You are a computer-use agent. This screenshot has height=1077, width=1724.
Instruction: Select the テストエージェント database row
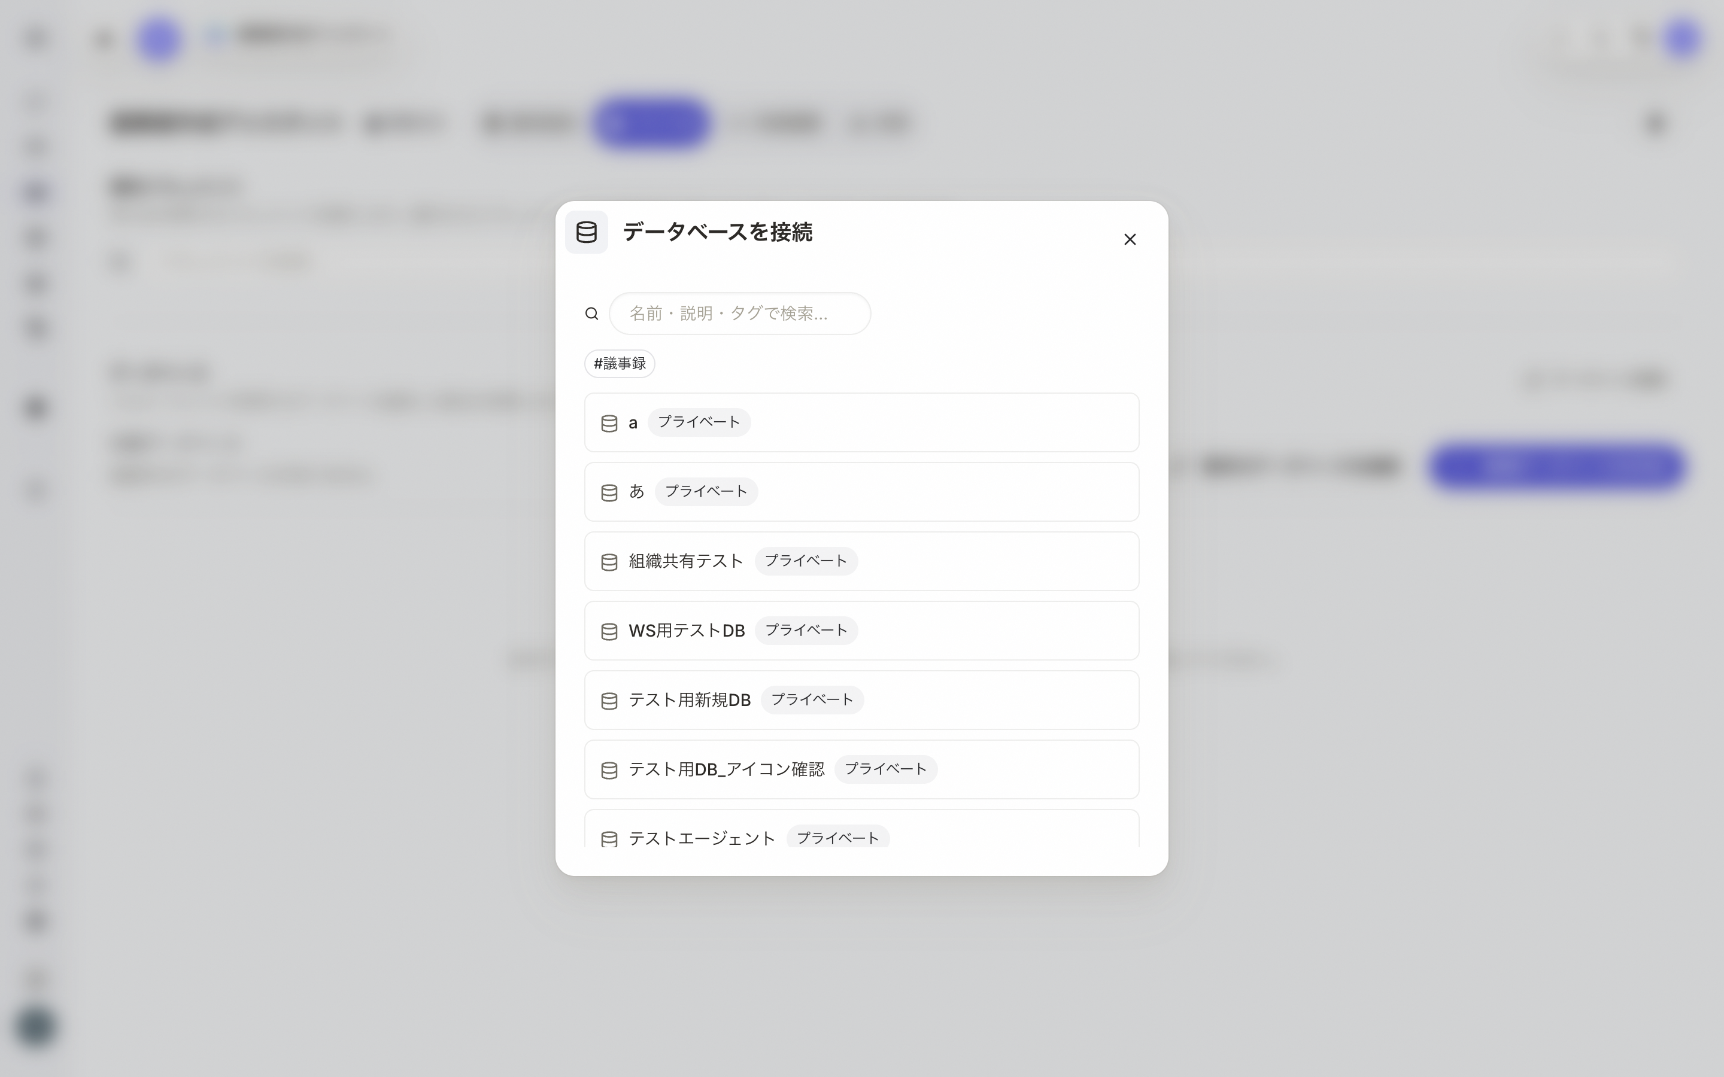tap(861, 829)
